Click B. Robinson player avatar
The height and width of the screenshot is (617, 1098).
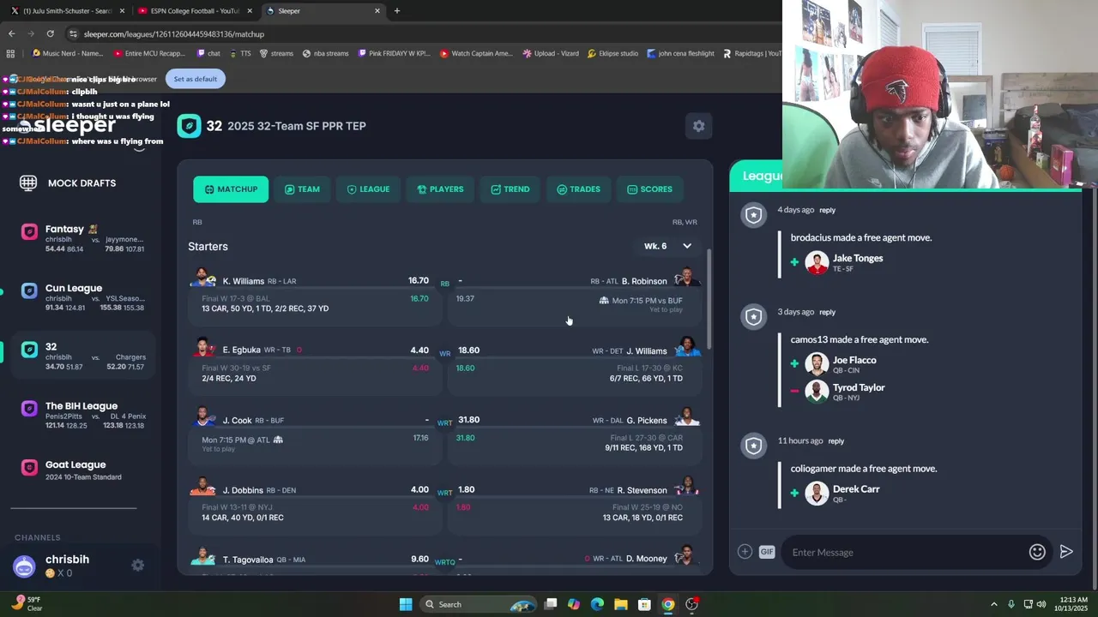point(686,278)
